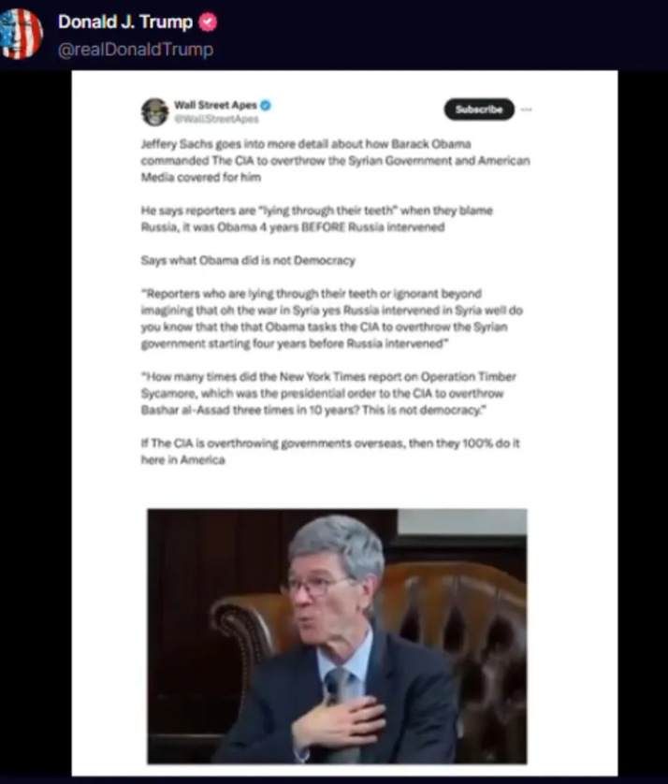668x784 pixels.
Task: Click the blue verified checkmark beside Wall Street Apes
Action: pos(266,105)
